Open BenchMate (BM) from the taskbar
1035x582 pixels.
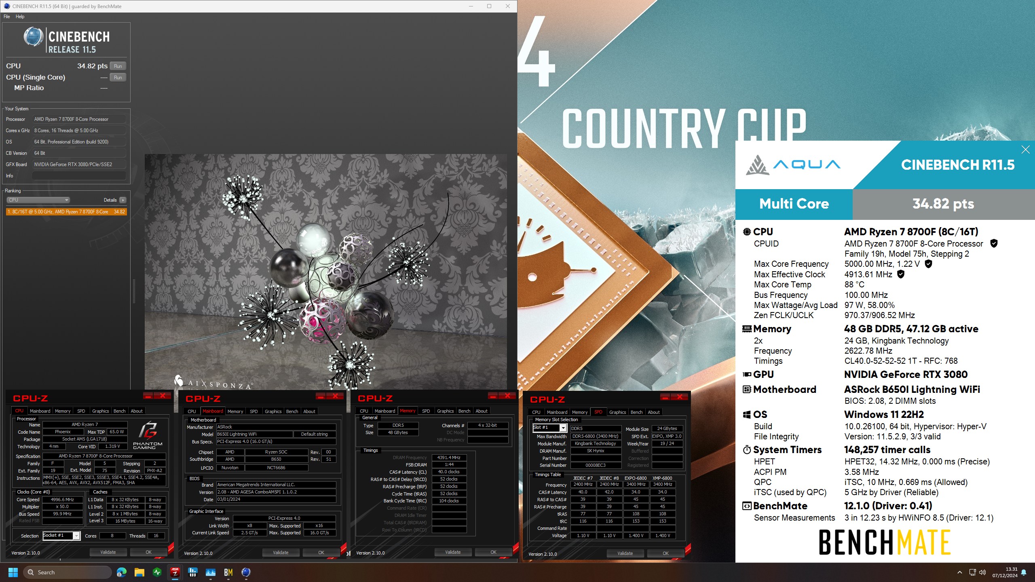228,572
